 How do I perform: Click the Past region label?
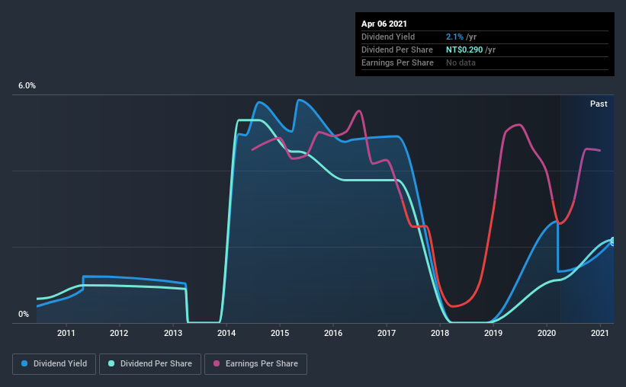click(599, 104)
